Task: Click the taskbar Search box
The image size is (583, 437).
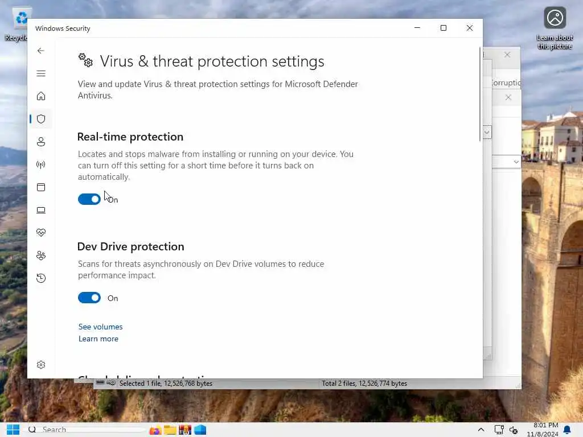Action: coord(85,430)
